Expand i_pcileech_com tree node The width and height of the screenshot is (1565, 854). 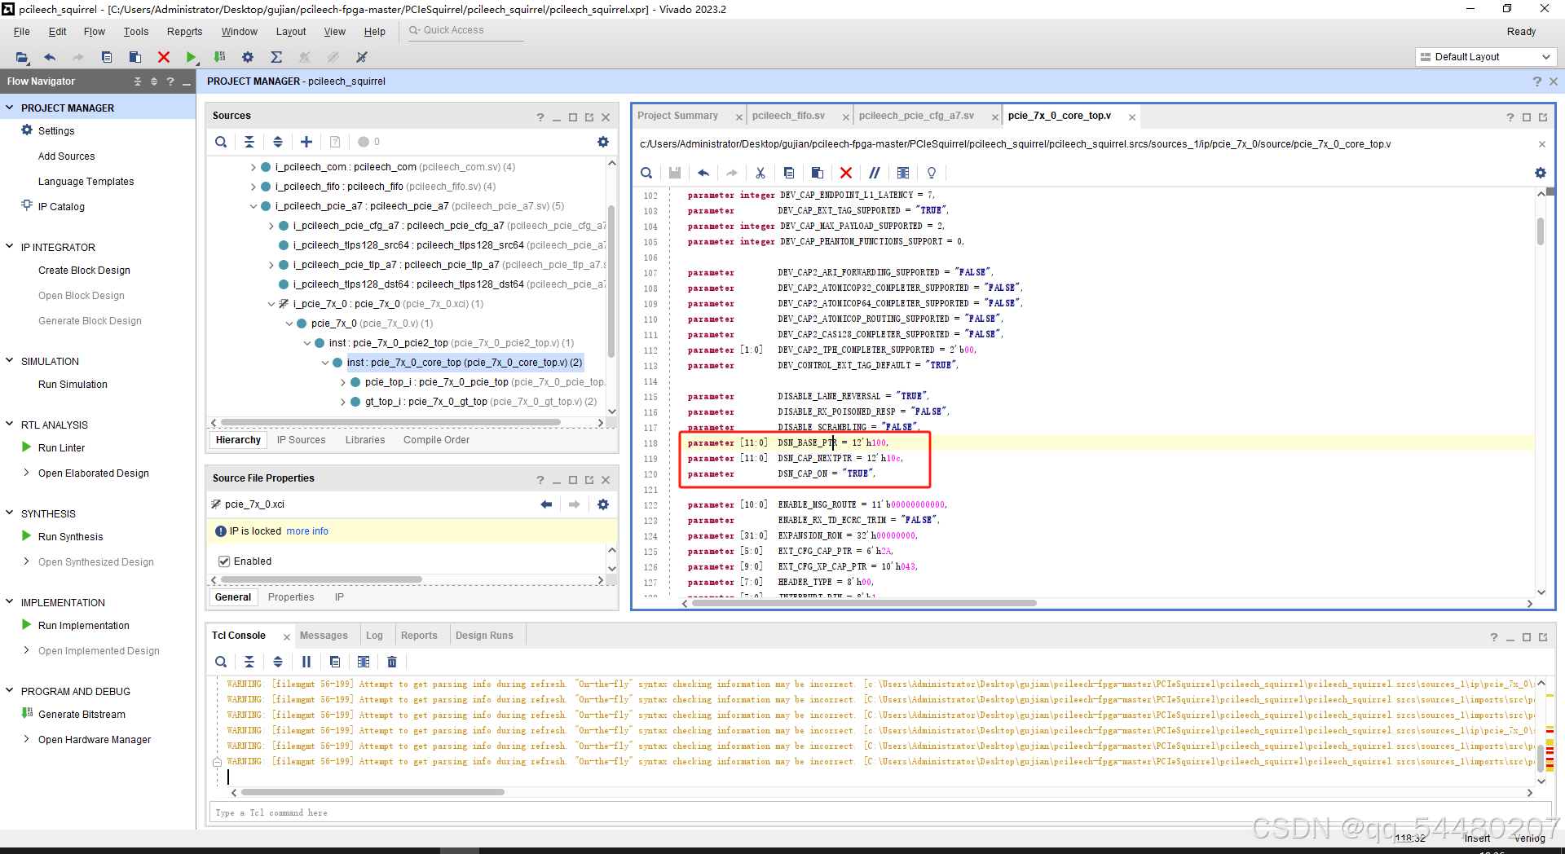point(253,167)
